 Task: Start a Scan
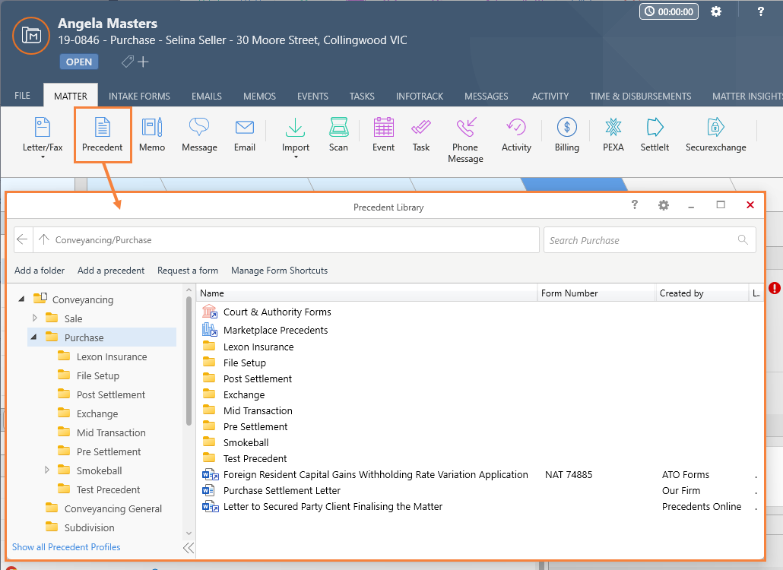[x=338, y=135]
